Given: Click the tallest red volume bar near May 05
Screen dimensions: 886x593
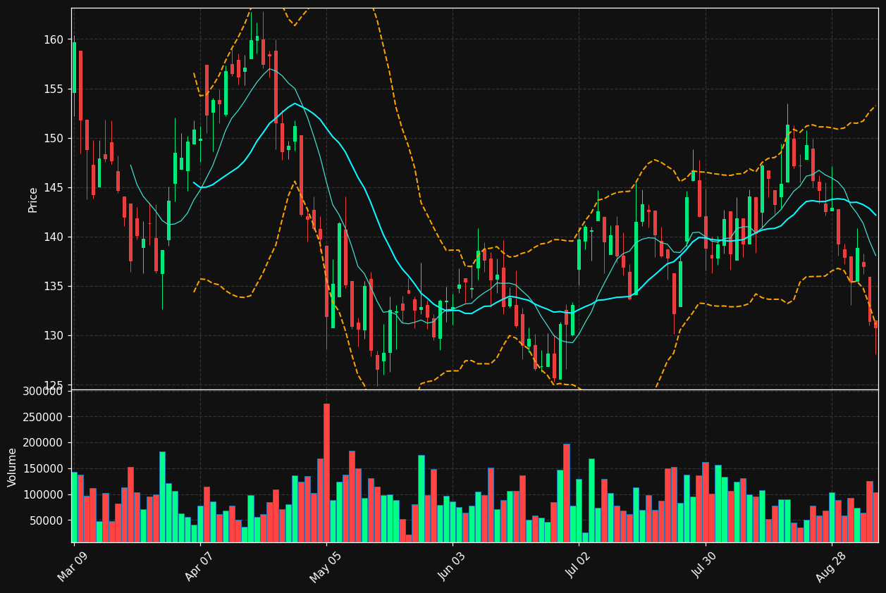Looking at the screenshot, I should coord(326,473).
